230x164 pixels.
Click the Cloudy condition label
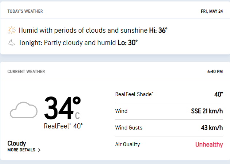click(x=17, y=143)
